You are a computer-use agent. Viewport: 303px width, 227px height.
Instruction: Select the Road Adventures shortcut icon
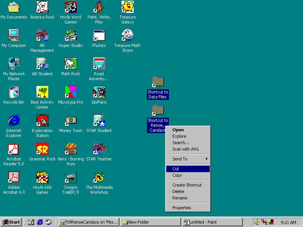click(99, 64)
